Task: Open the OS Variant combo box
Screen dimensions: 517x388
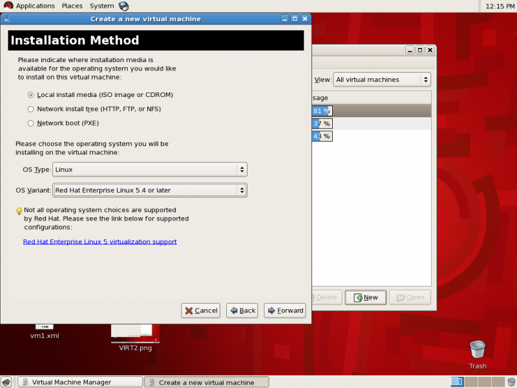Action: 150,190
